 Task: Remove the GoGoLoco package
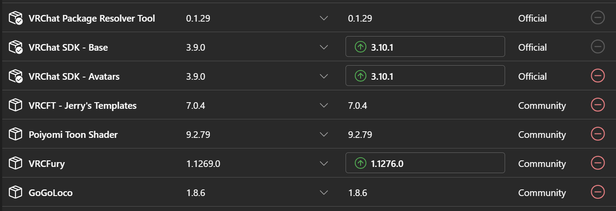coord(597,192)
